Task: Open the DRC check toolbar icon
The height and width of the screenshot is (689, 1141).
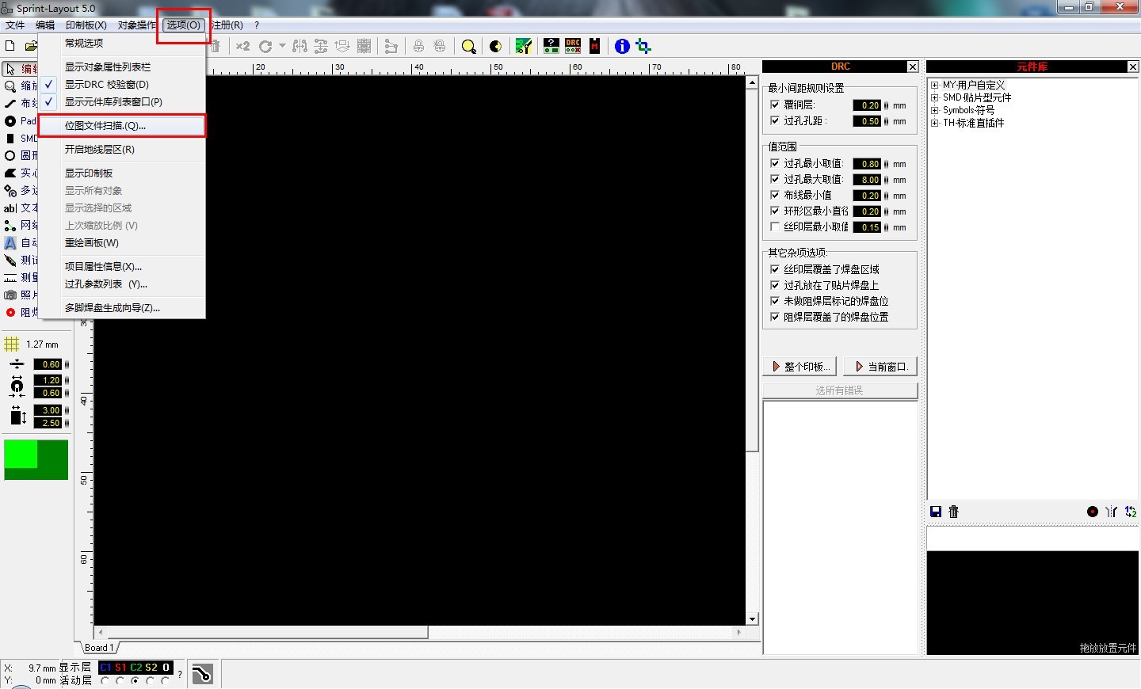Action: pyautogui.click(x=573, y=47)
